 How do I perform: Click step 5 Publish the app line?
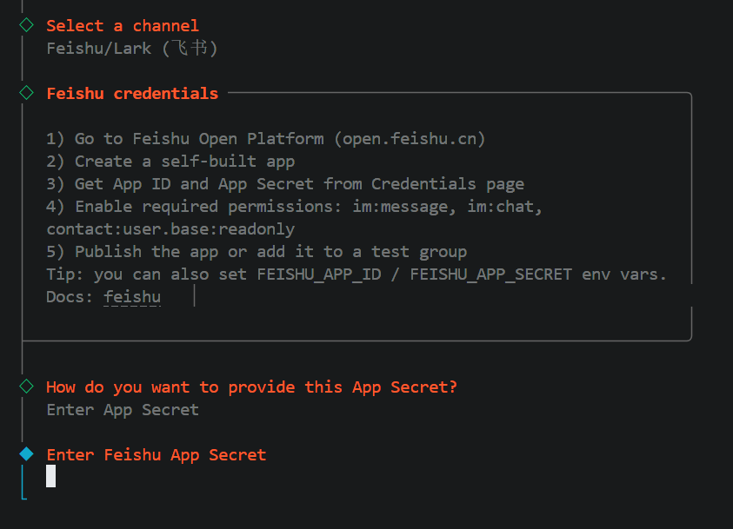pyautogui.click(x=257, y=252)
